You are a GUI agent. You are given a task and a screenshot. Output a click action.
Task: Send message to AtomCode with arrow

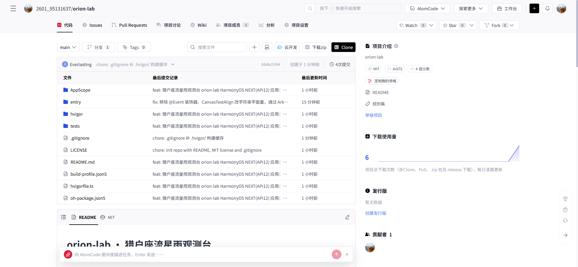coord(337,254)
